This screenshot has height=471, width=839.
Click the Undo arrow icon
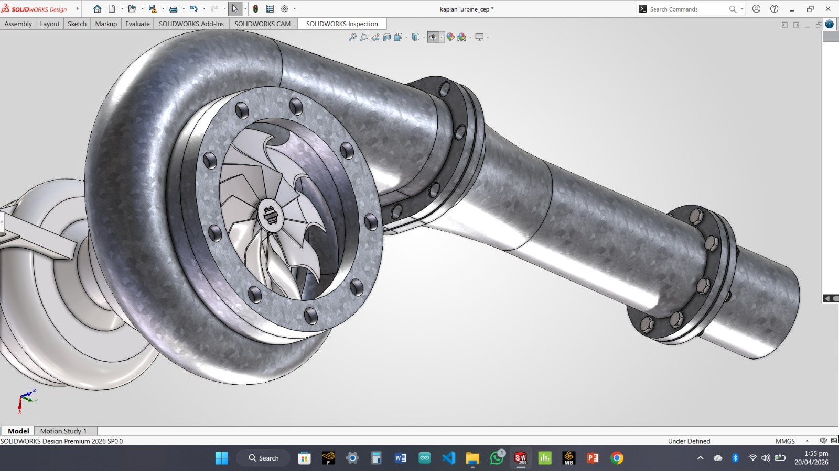click(x=193, y=9)
